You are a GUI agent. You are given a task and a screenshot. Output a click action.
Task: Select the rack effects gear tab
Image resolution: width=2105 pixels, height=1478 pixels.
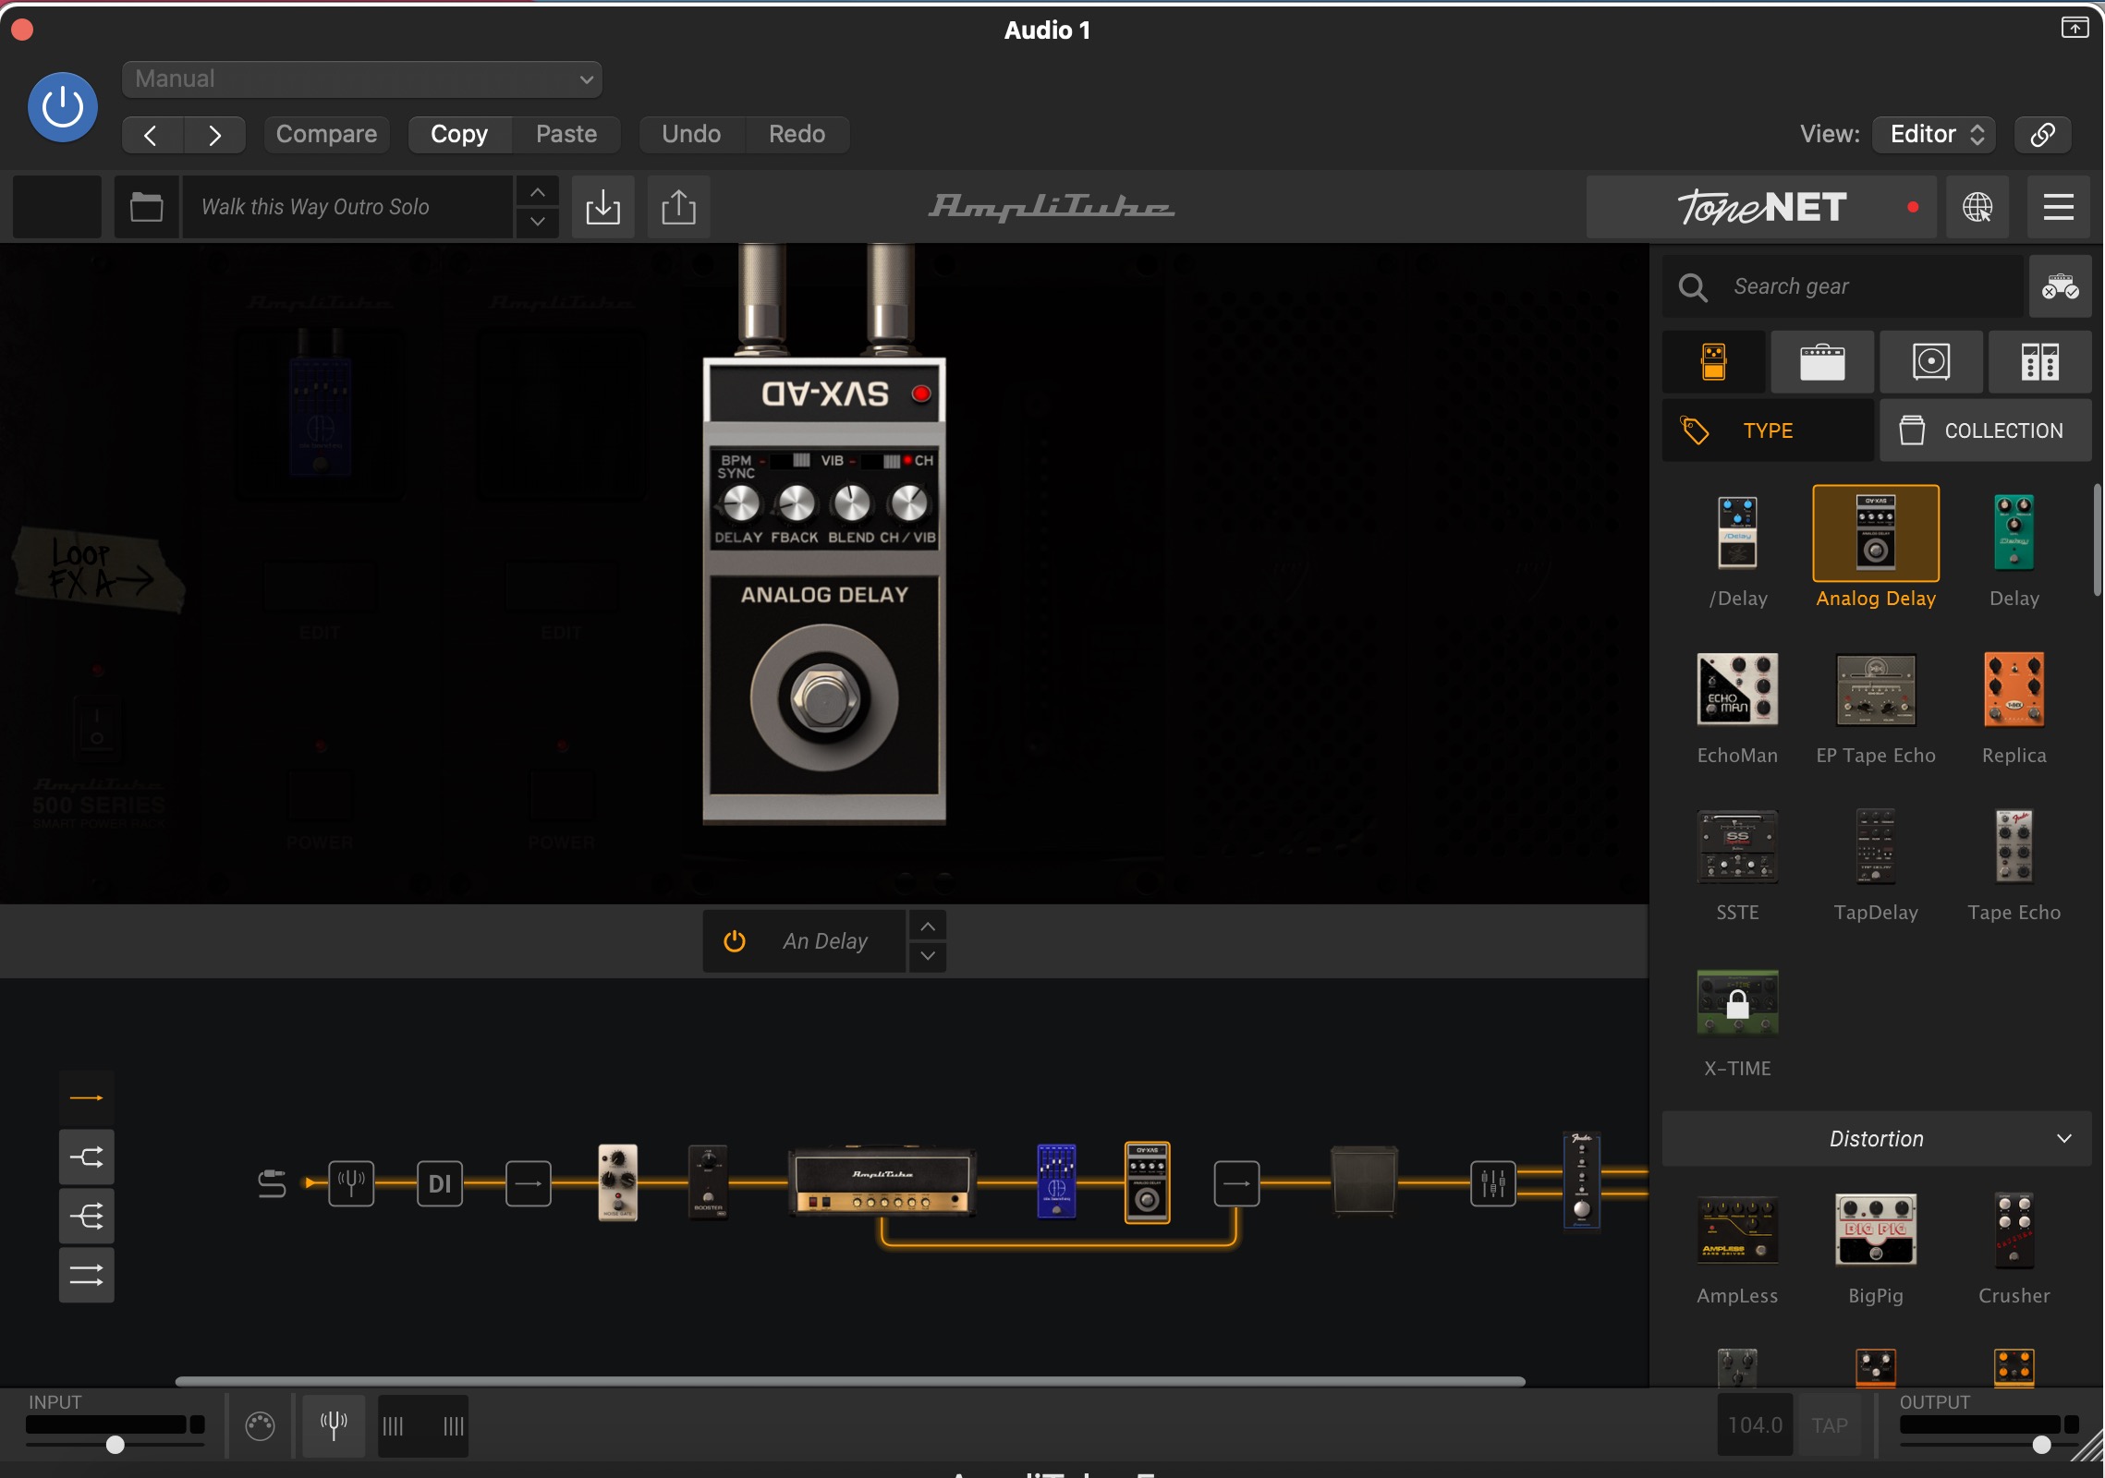2039,362
